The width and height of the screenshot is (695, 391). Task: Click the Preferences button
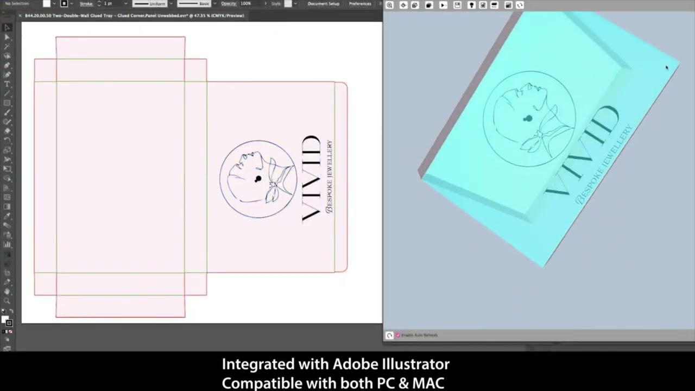pyautogui.click(x=360, y=4)
